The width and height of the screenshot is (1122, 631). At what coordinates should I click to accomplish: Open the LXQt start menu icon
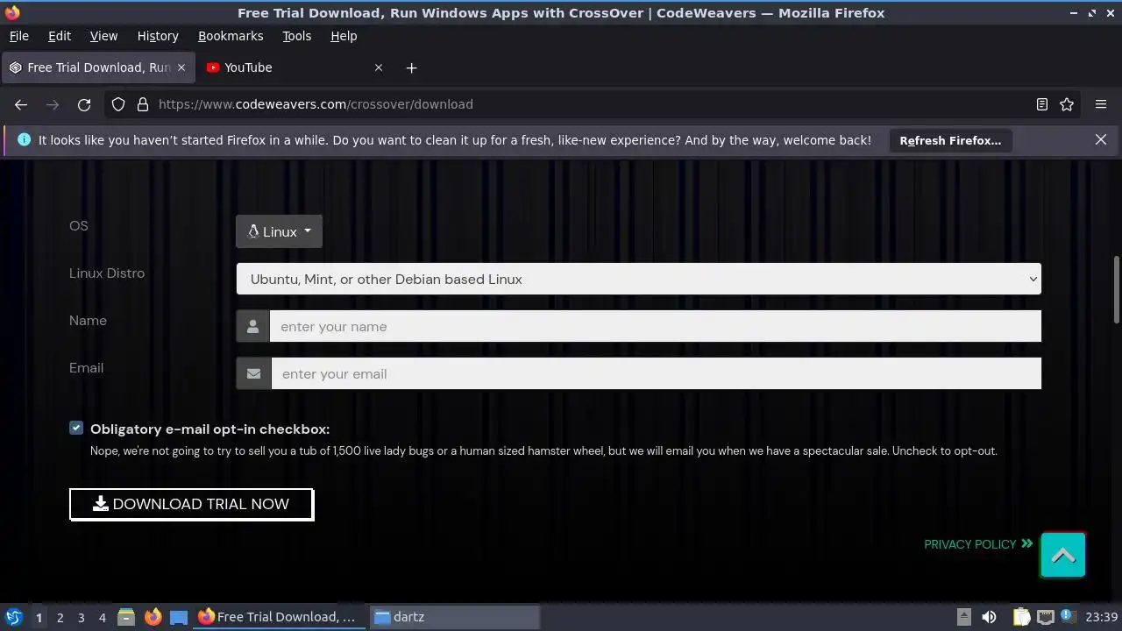(x=13, y=617)
